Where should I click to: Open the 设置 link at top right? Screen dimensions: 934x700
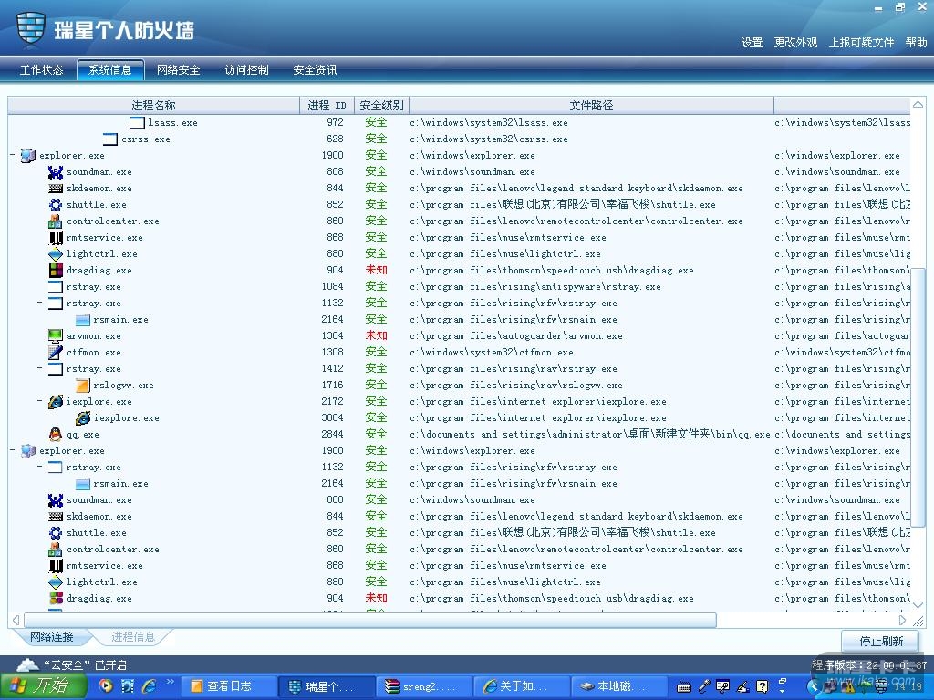[x=752, y=43]
